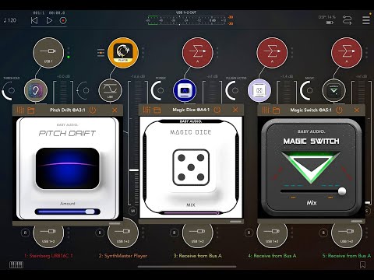Viewport: 374px width, 280px height.
Task: Toggle Magic Switch plugin power button
Action: 339,110
